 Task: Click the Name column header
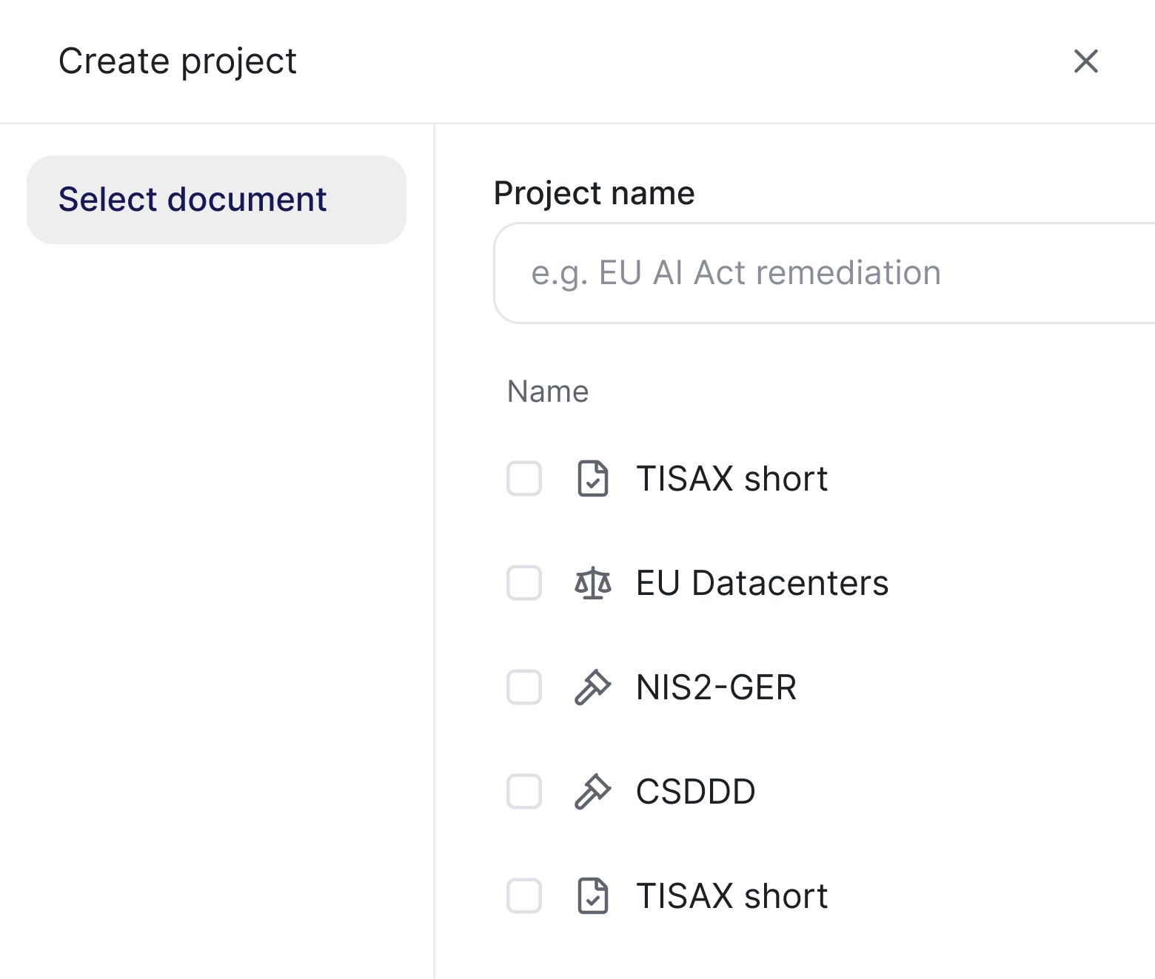(548, 391)
